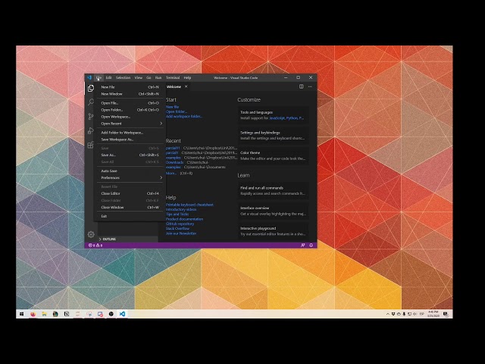Click the Color theme card
Viewport: 485px width, 364px height.
point(273,155)
